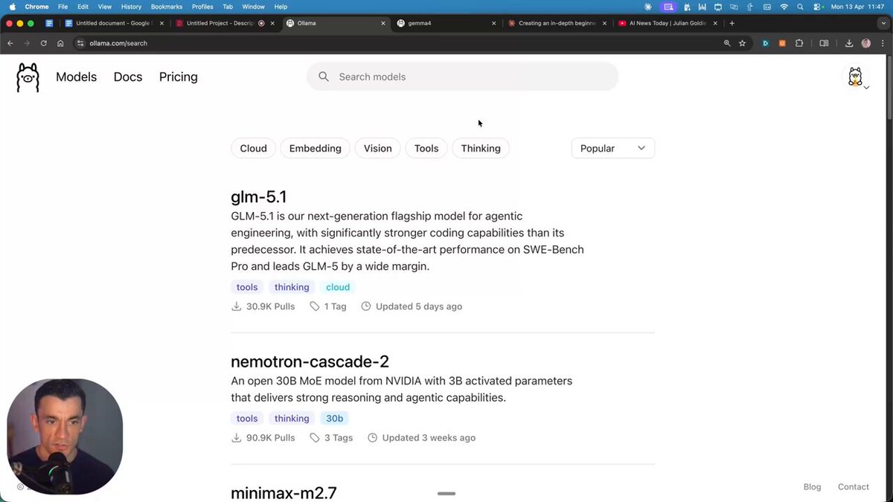The image size is (893, 502).
Task: Open the Popular sort dropdown
Action: tap(612, 148)
